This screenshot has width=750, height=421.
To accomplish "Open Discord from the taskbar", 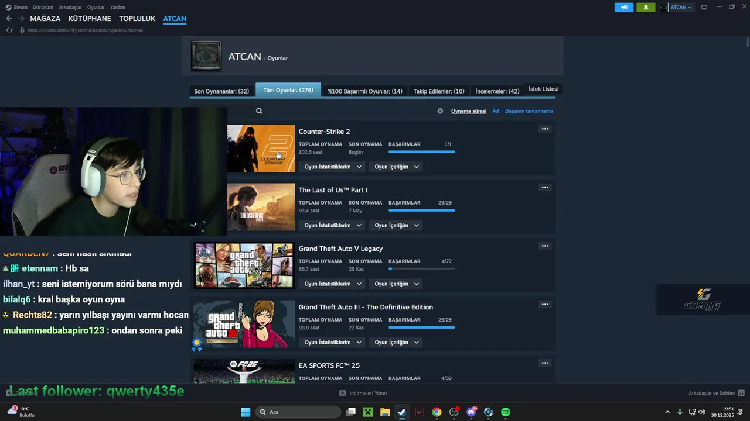I will (471, 412).
